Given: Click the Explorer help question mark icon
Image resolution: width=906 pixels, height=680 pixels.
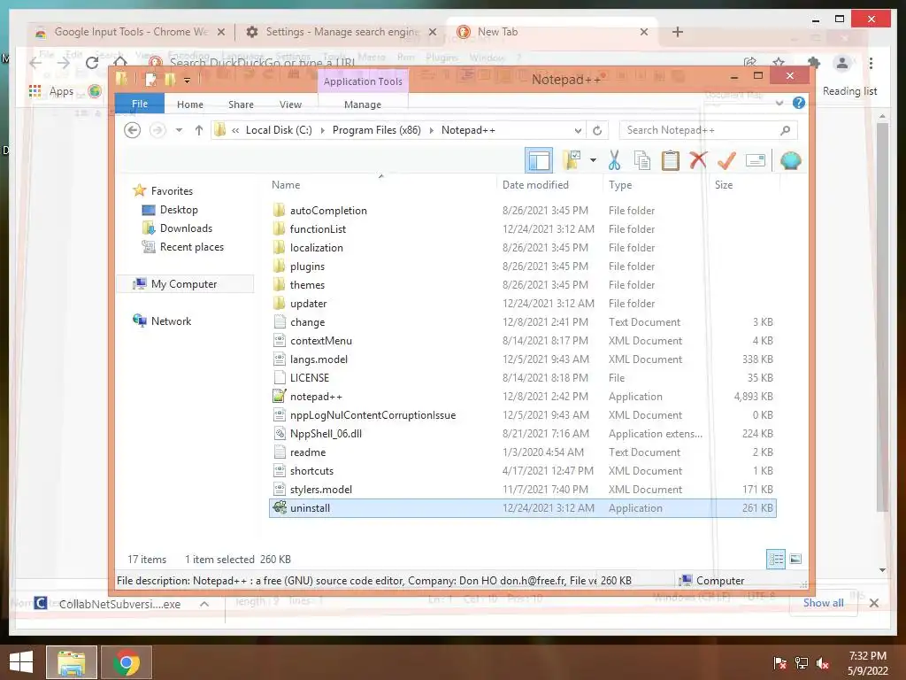Looking at the screenshot, I should (x=799, y=103).
